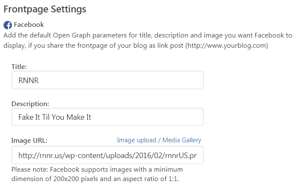The image size is (298, 193).
Task: Click the Open Graph parameters explanation paragraph
Action: pyautogui.click(x=148, y=40)
